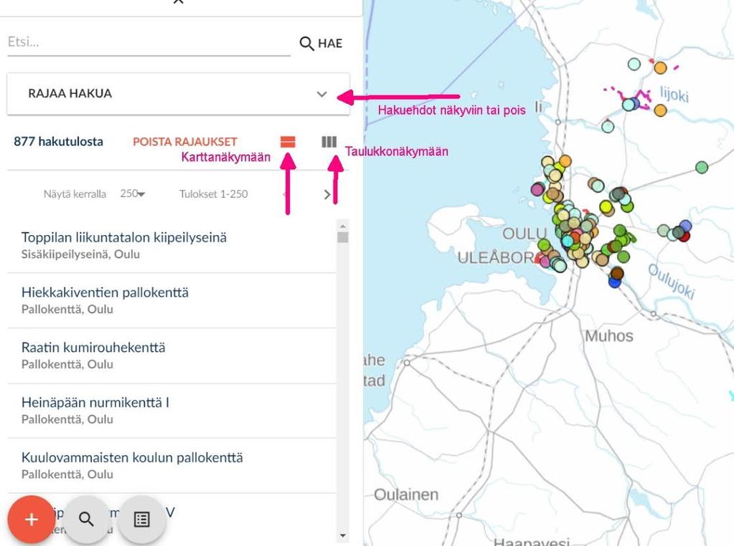Screen dimensions: 734x546
Task: Open Toppilan liikuntatalon kiipeilyseinä result
Action: click(x=171, y=246)
